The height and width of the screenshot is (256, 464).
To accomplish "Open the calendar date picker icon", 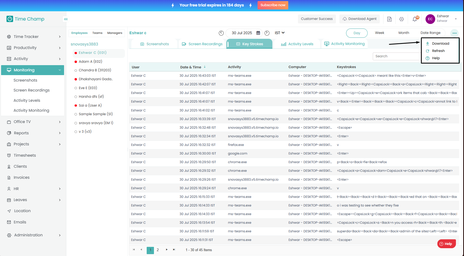I will tap(258, 33).
